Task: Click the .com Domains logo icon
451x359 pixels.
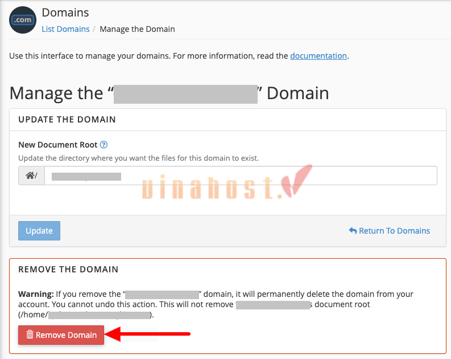Action: tap(23, 20)
